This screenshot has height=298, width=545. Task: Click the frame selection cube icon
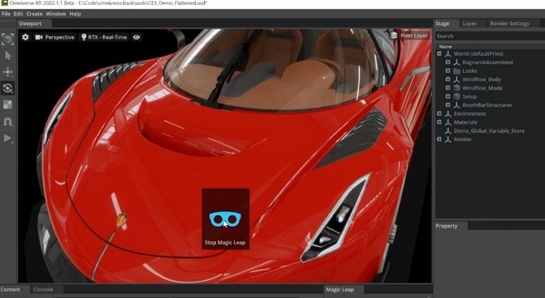point(8,39)
